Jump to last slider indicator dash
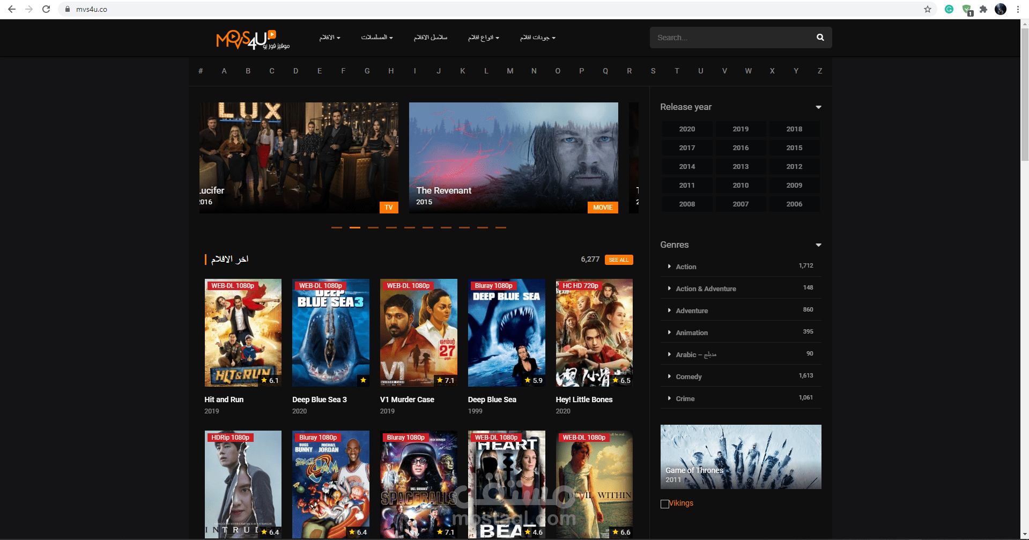This screenshot has width=1029, height=540. click(x=501, y=228)
